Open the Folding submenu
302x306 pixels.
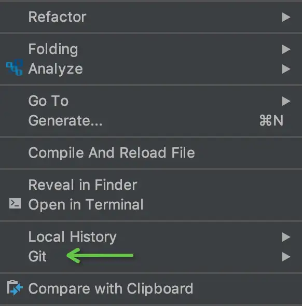click(x=151, y=49)
